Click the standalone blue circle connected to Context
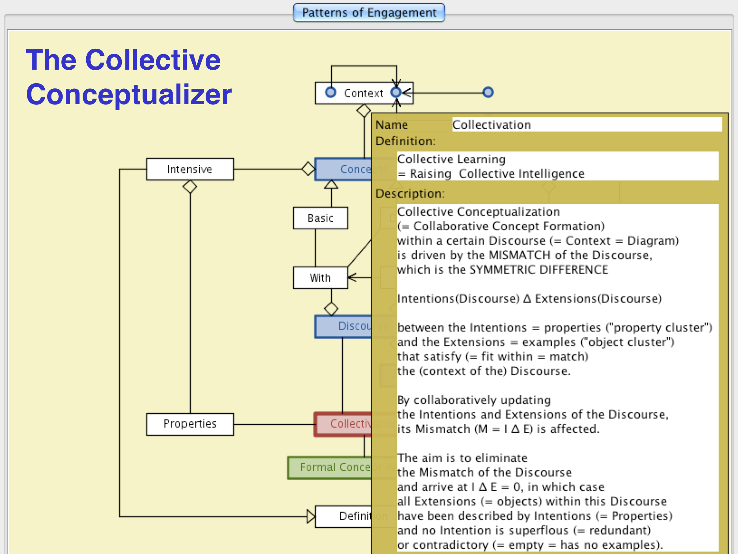 coord(488,92)
